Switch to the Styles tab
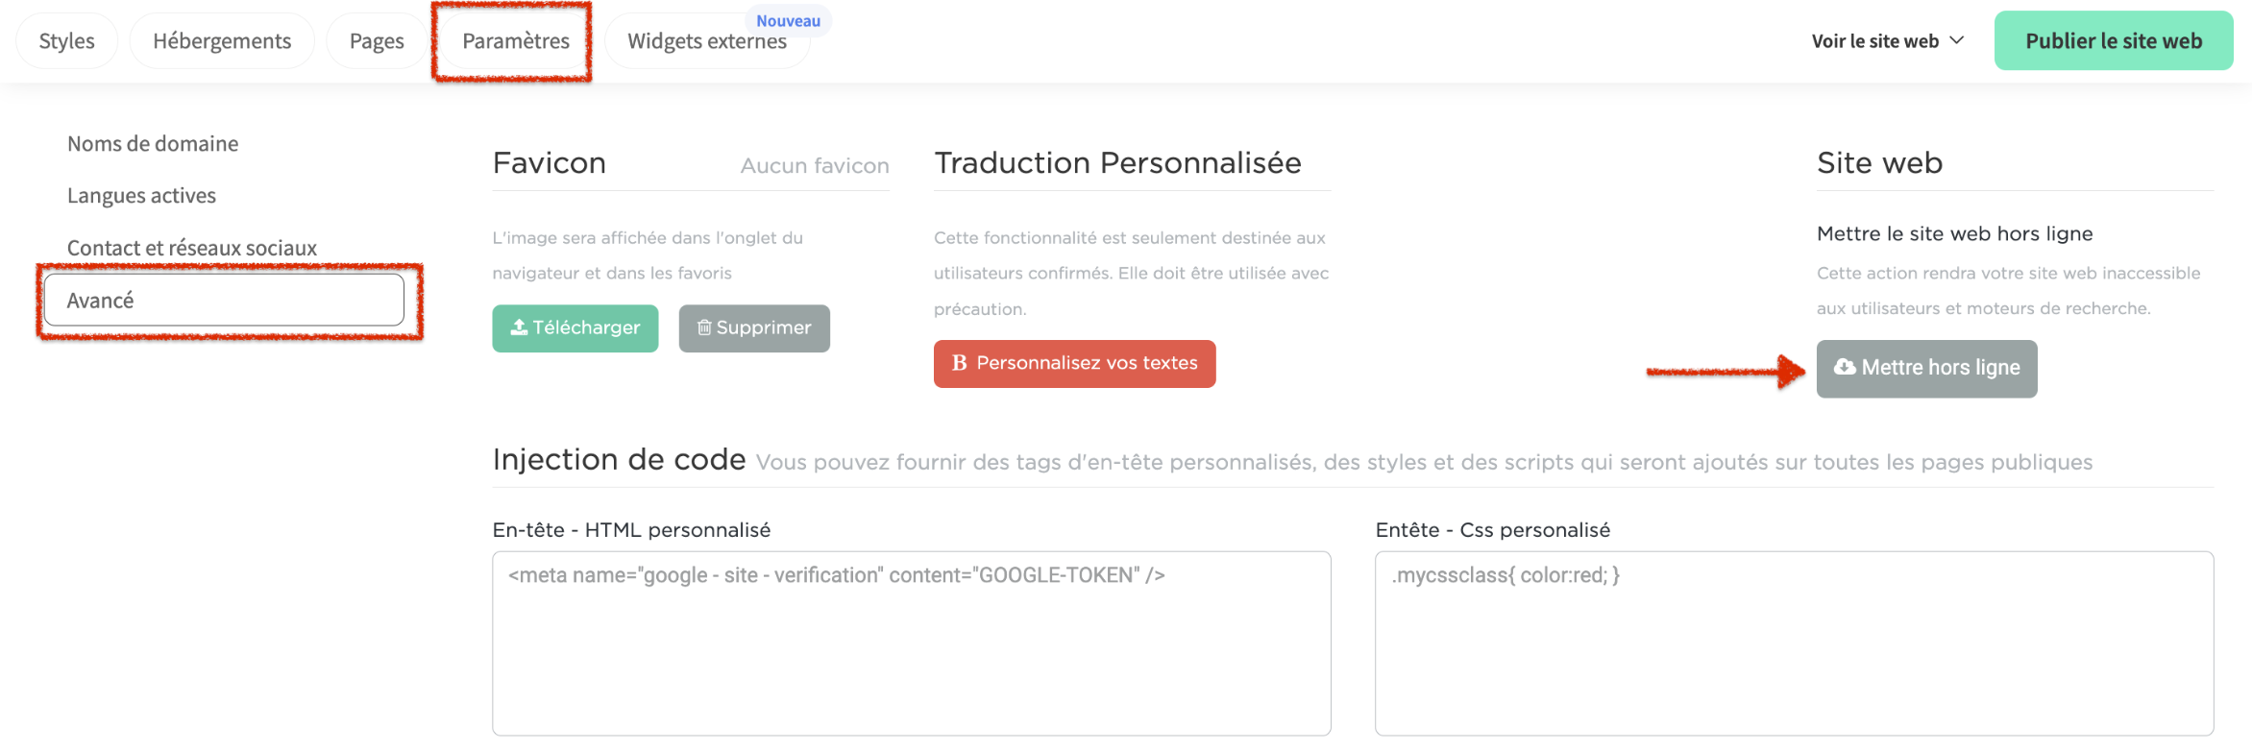Image resolution: width=2252 pixels, height=751 pixels. [66, 40]
